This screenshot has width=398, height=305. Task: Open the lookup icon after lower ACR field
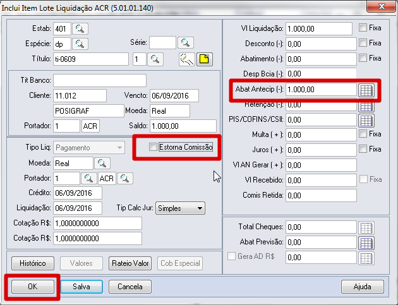pyautogui.click(x=124, y=178)
